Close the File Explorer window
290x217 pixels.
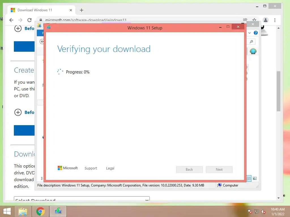tap(253, 24)
